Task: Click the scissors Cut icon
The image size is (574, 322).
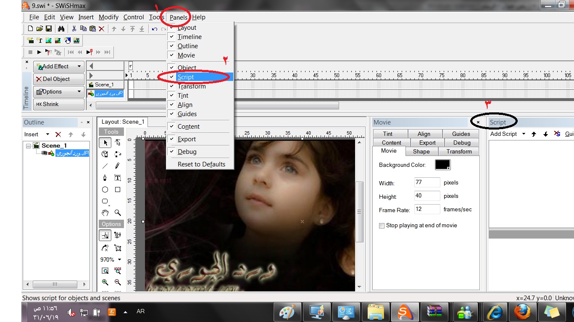Action: point(74,29)
